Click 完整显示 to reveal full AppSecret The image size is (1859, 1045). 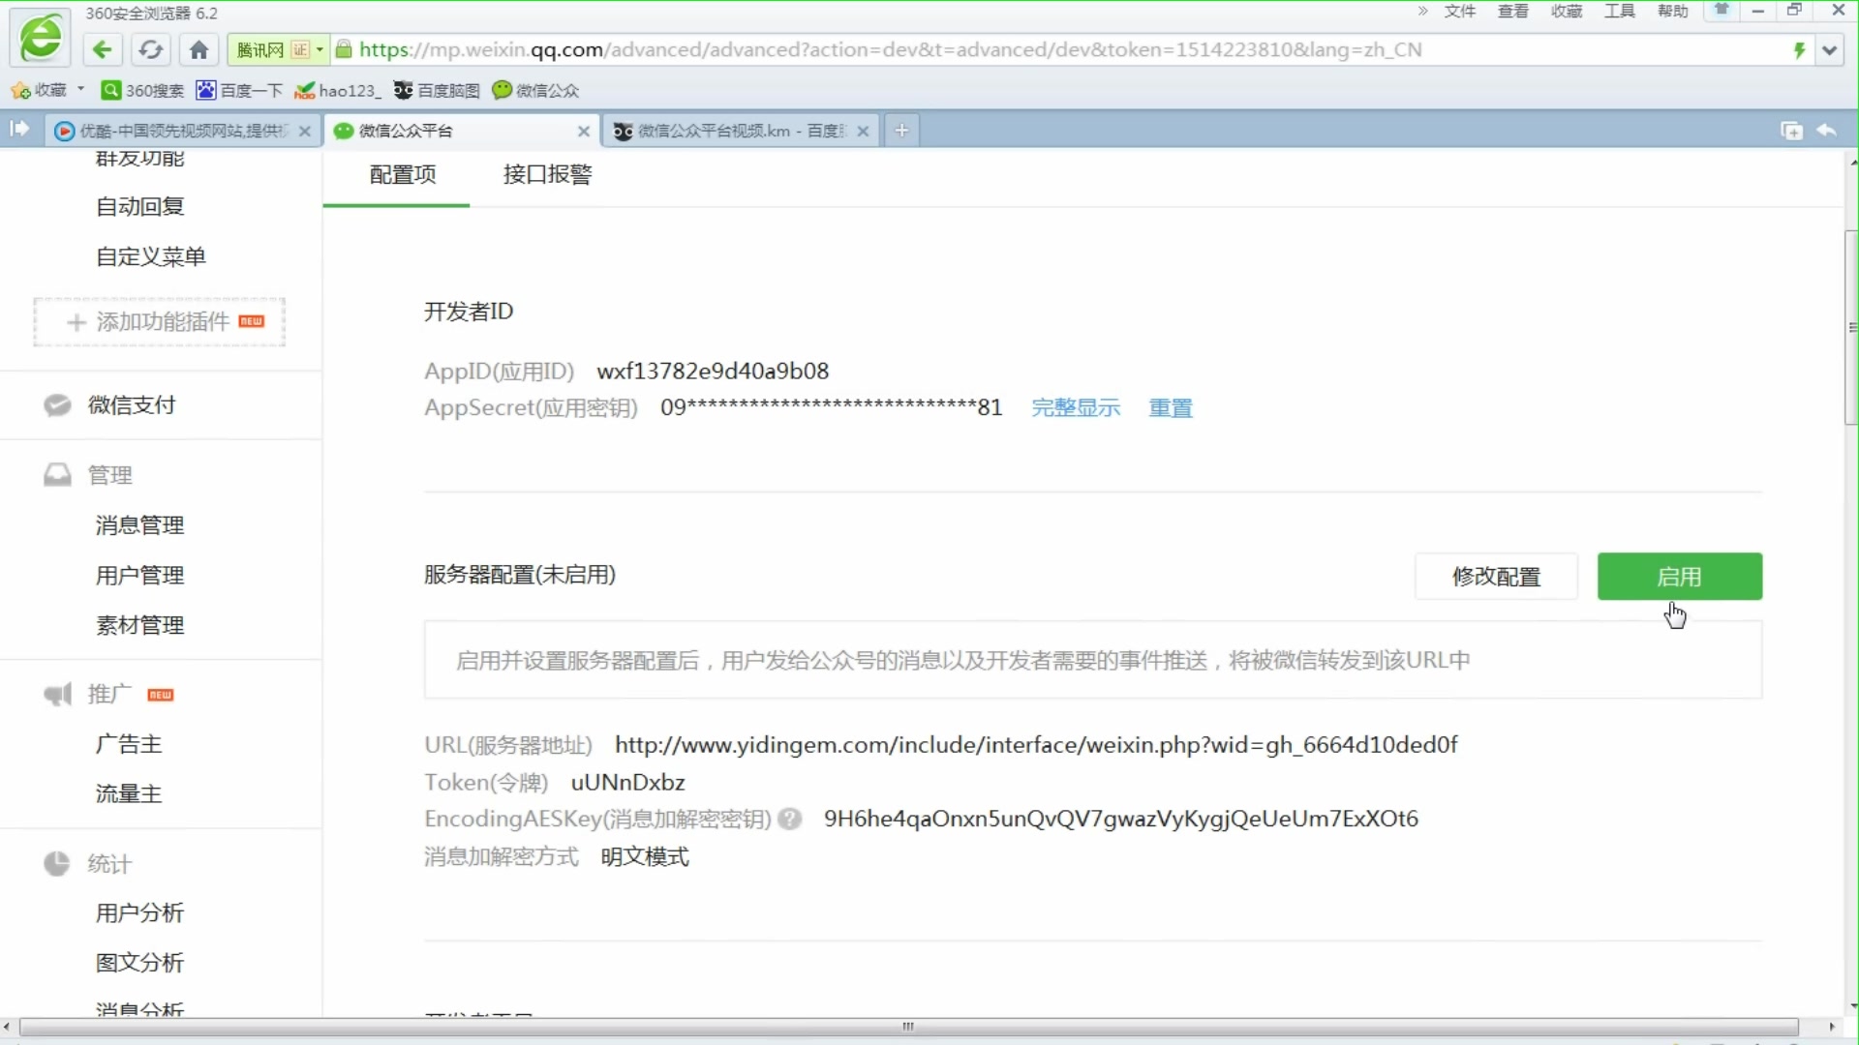coord(1077,407)
